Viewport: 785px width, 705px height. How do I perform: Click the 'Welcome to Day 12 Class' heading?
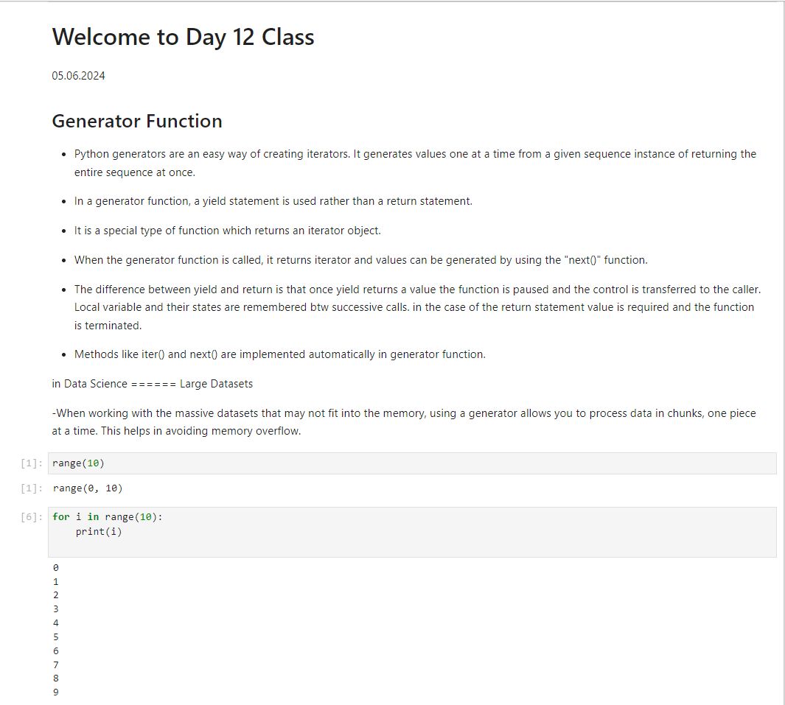tap(183, 37)
